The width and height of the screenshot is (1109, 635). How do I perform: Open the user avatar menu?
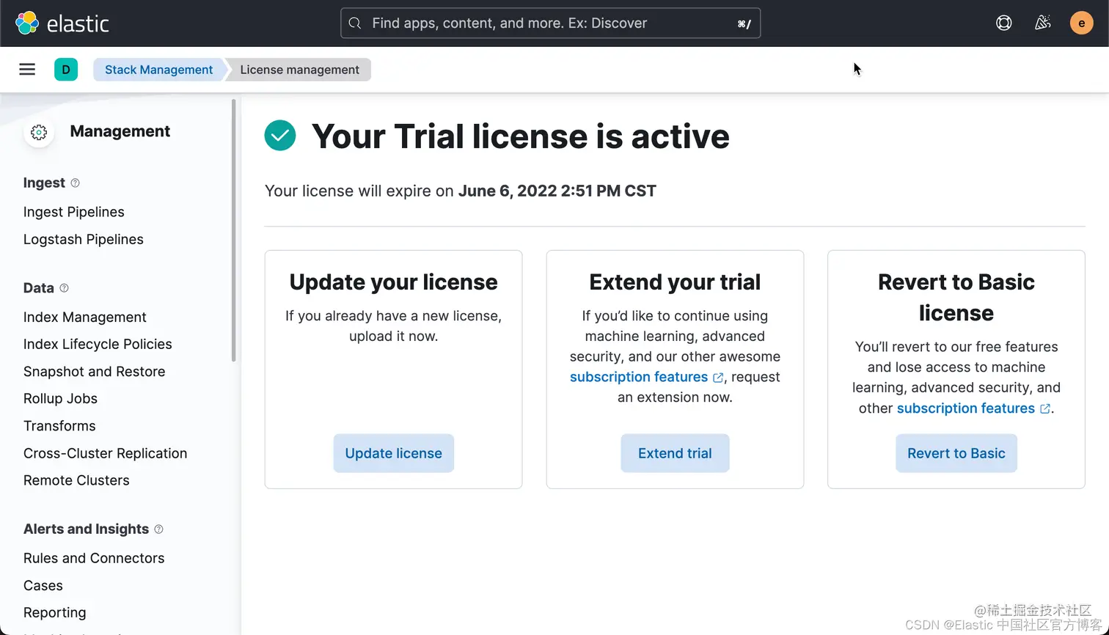(1081, 23)
